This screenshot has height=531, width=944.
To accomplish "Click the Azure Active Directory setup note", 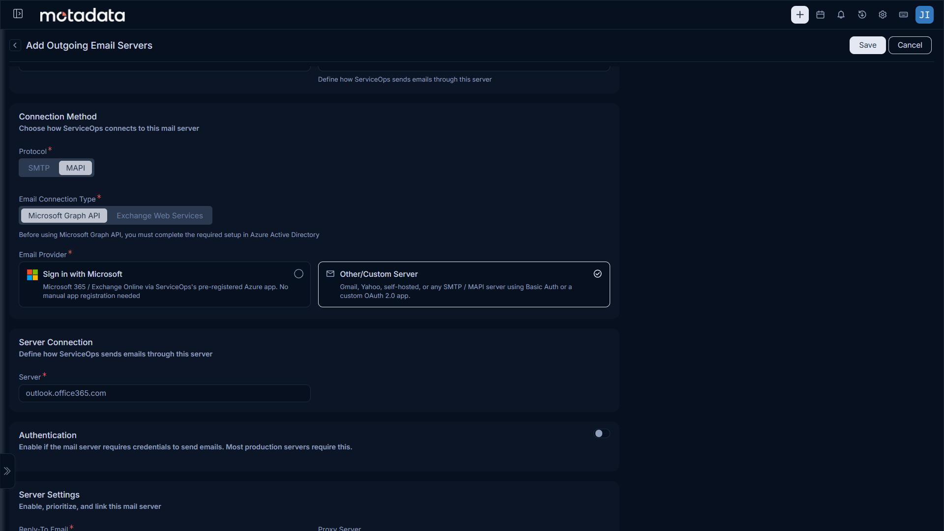I will click(x=169, y=235).
